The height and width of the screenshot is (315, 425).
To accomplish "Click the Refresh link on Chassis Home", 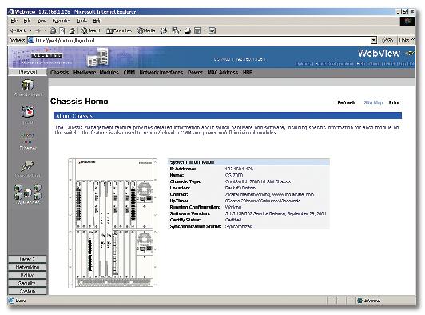I will pos(347,102).
